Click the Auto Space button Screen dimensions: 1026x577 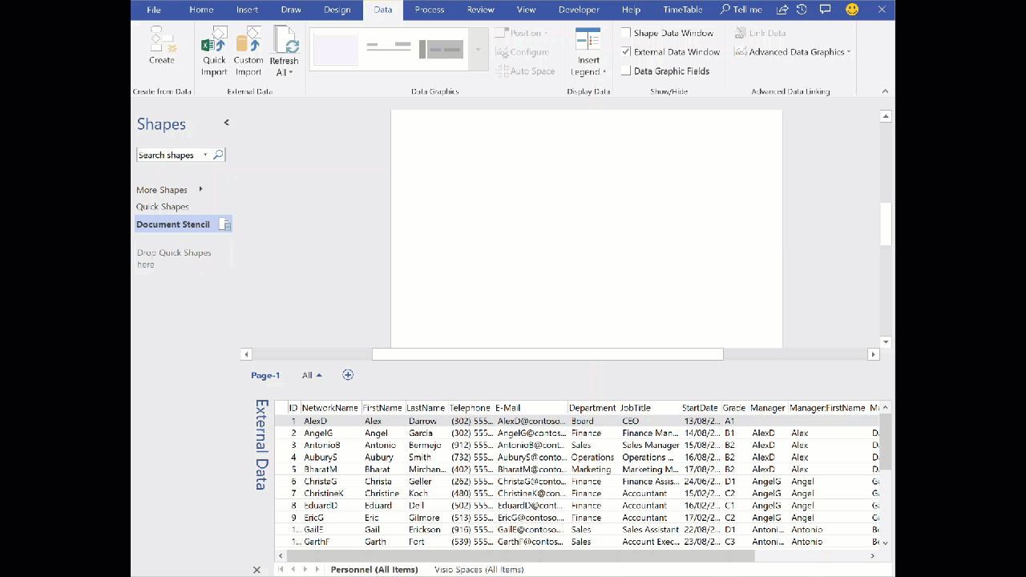pos(525,71)
